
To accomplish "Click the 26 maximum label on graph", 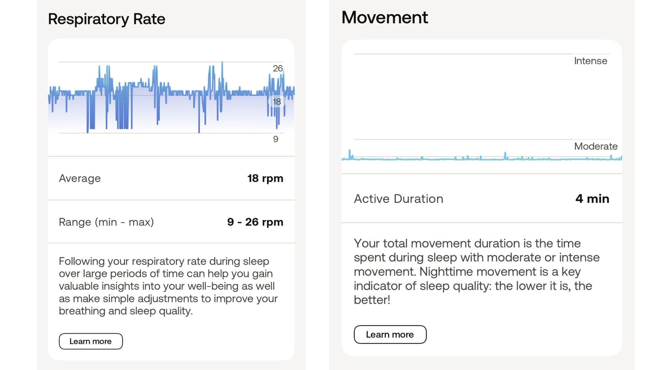I will [x=278, y=69].
